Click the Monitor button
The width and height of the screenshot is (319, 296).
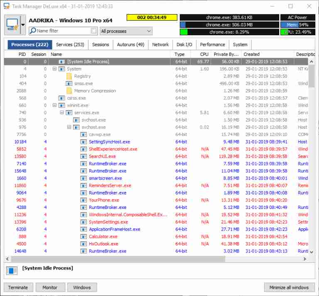click(50, 287)
